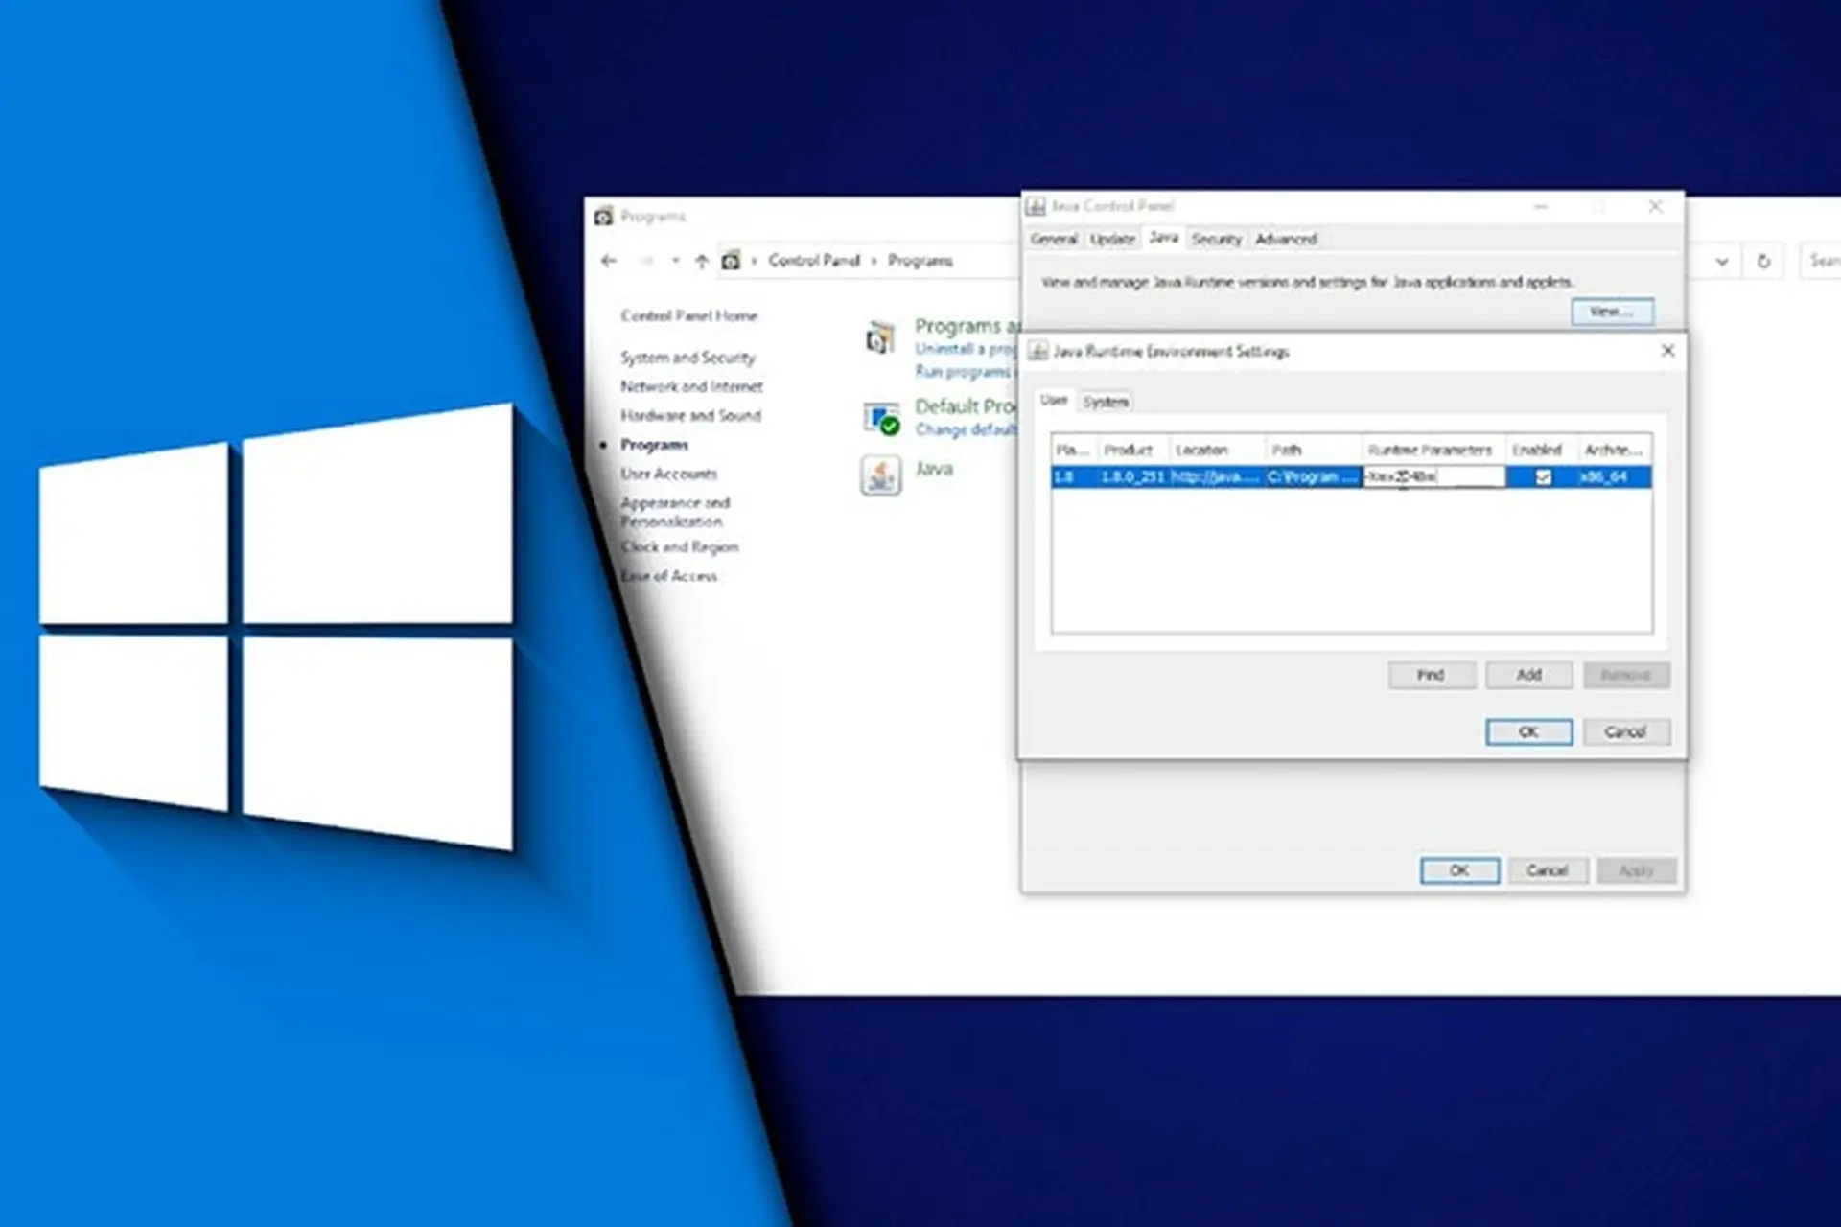Go up one level in the Programs window
Image resolution: width=1841 pixels, height=1227 pixels.
pos(701,261)
